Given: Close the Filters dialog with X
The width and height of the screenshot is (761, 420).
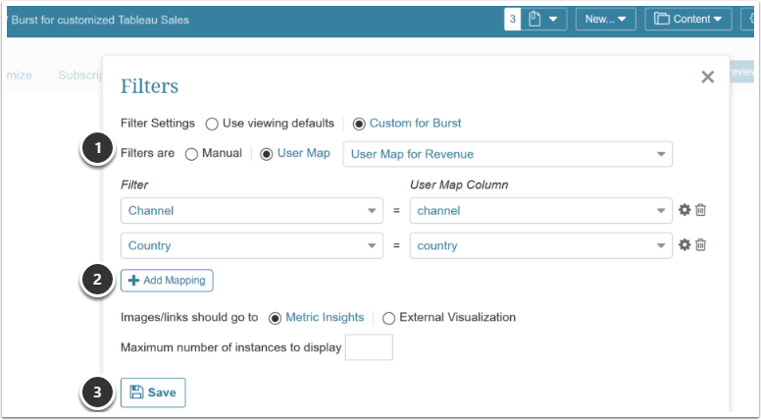Looking at the screenshot, I should point(707,77).
